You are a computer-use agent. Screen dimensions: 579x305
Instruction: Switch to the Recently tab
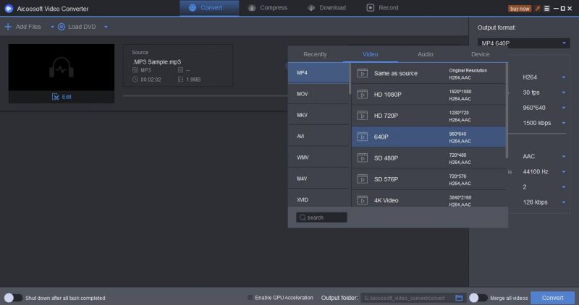tap(315, 54)
